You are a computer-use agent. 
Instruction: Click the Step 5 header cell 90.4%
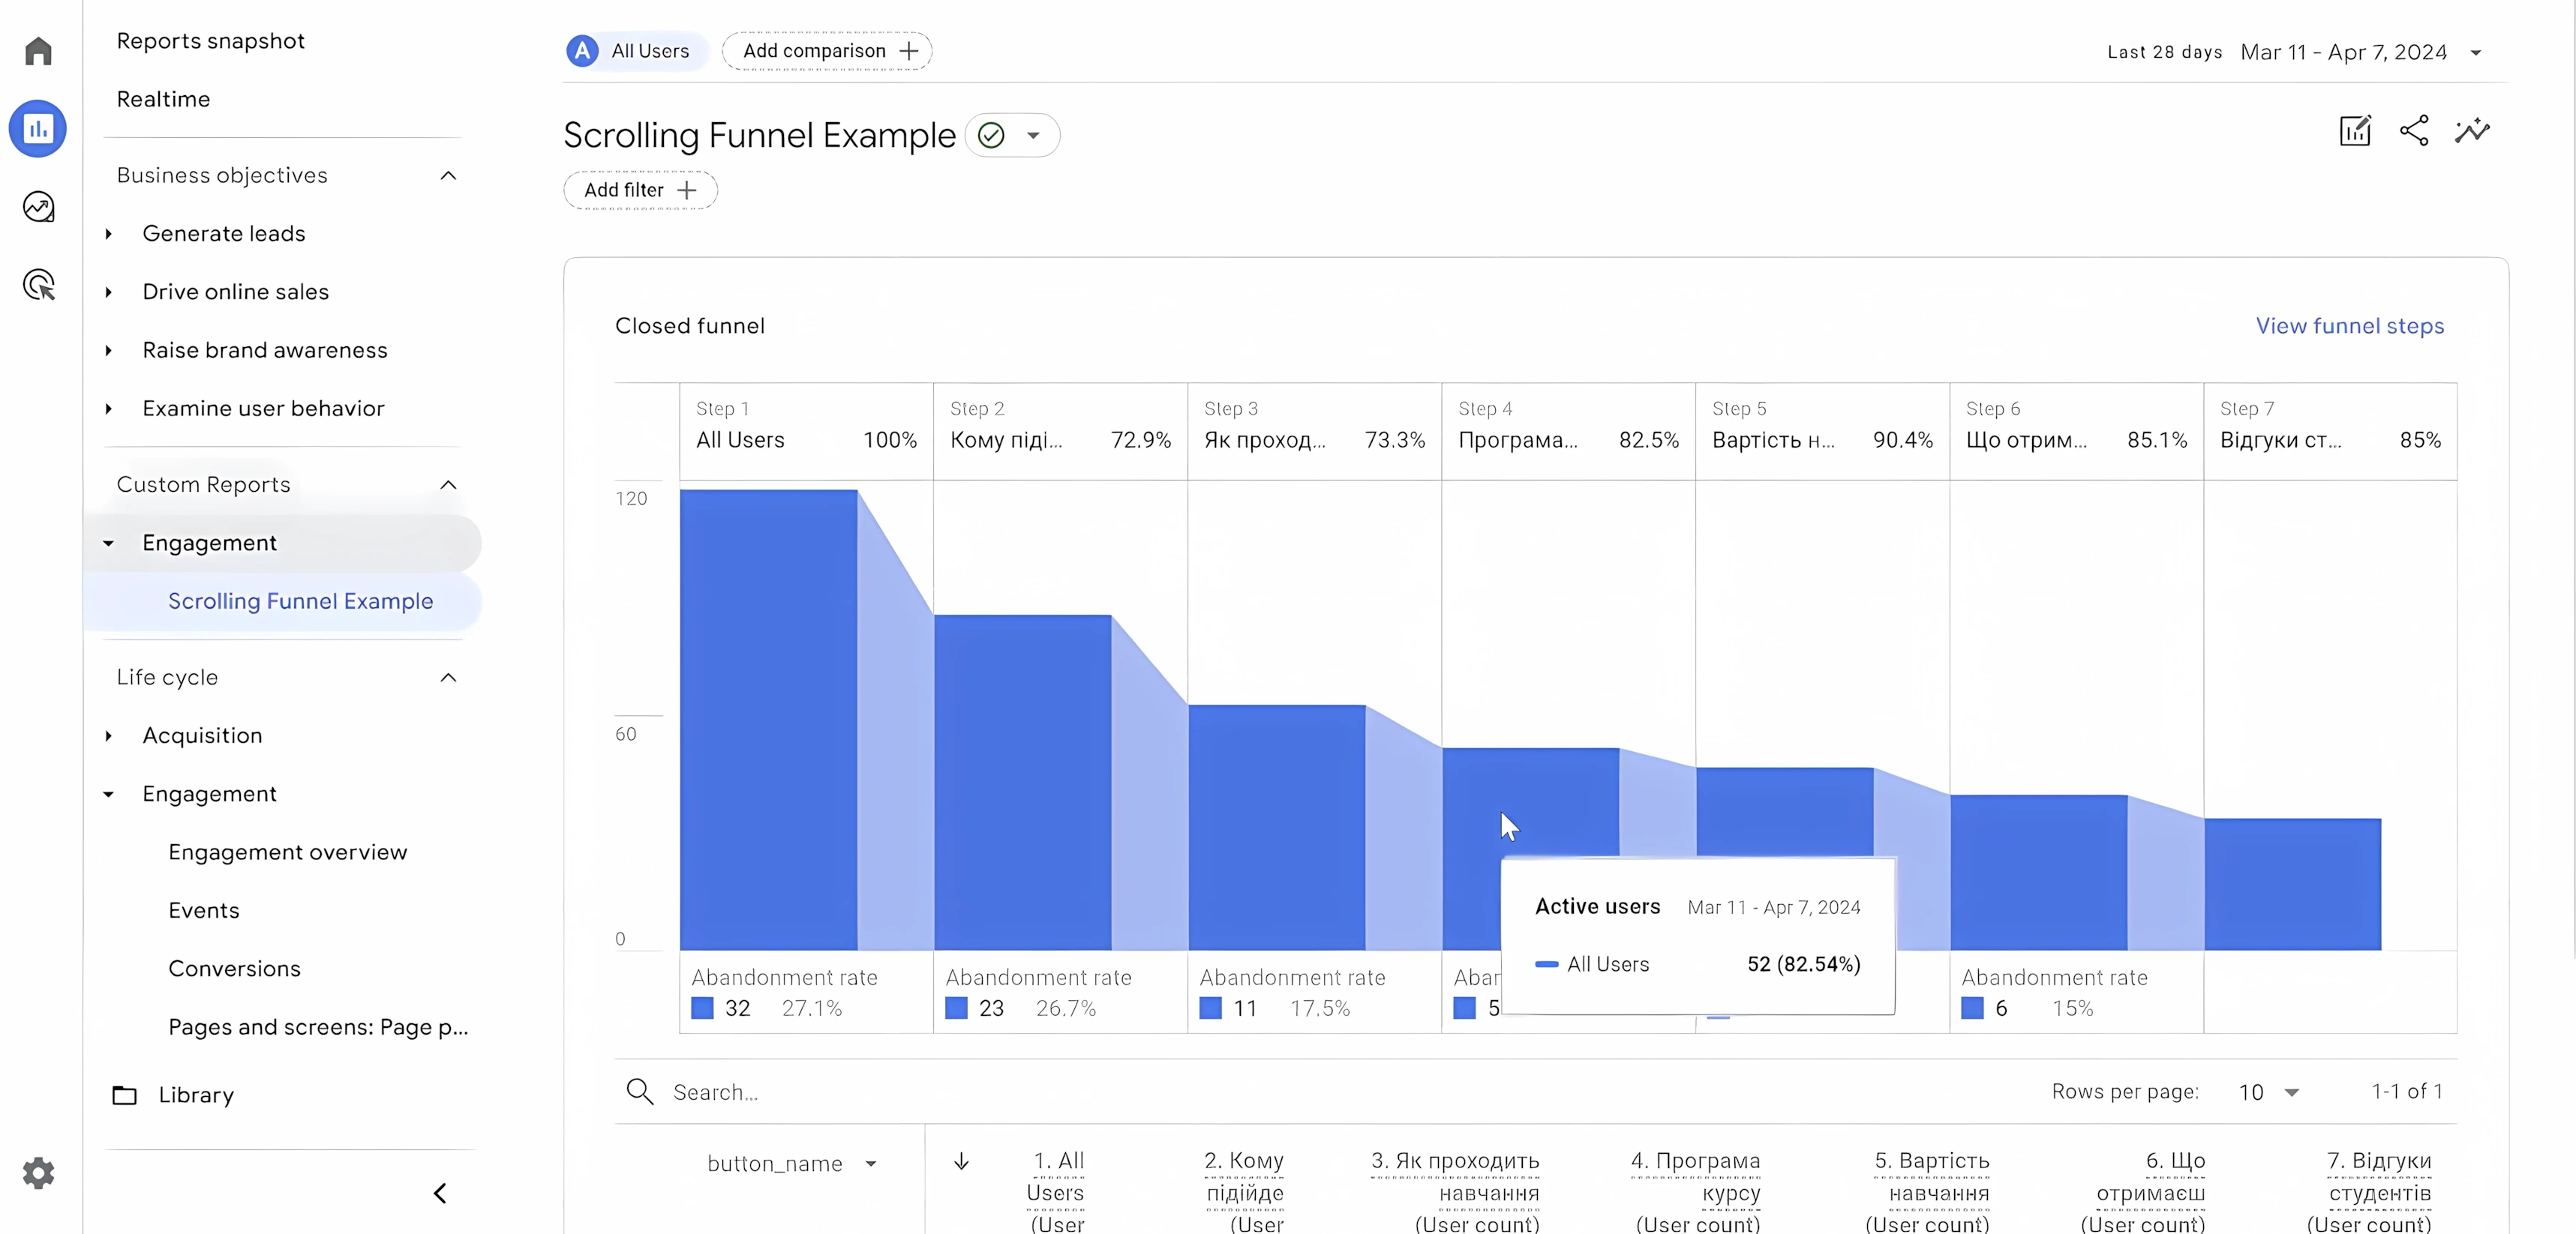pyautogui.click(x=1822, y=430)
